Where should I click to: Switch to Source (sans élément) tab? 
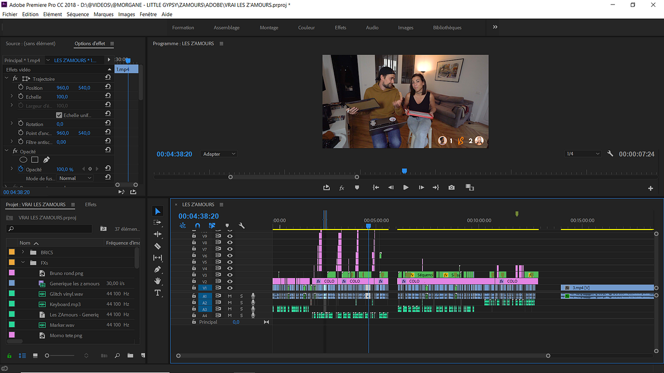click(31, 44)
